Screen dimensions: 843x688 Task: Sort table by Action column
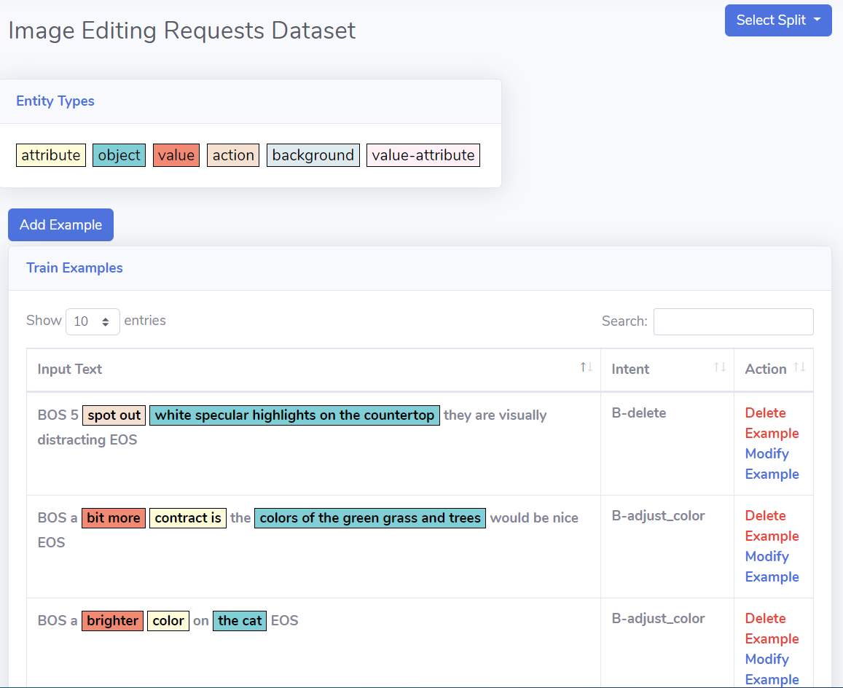(x=773, y=369)
